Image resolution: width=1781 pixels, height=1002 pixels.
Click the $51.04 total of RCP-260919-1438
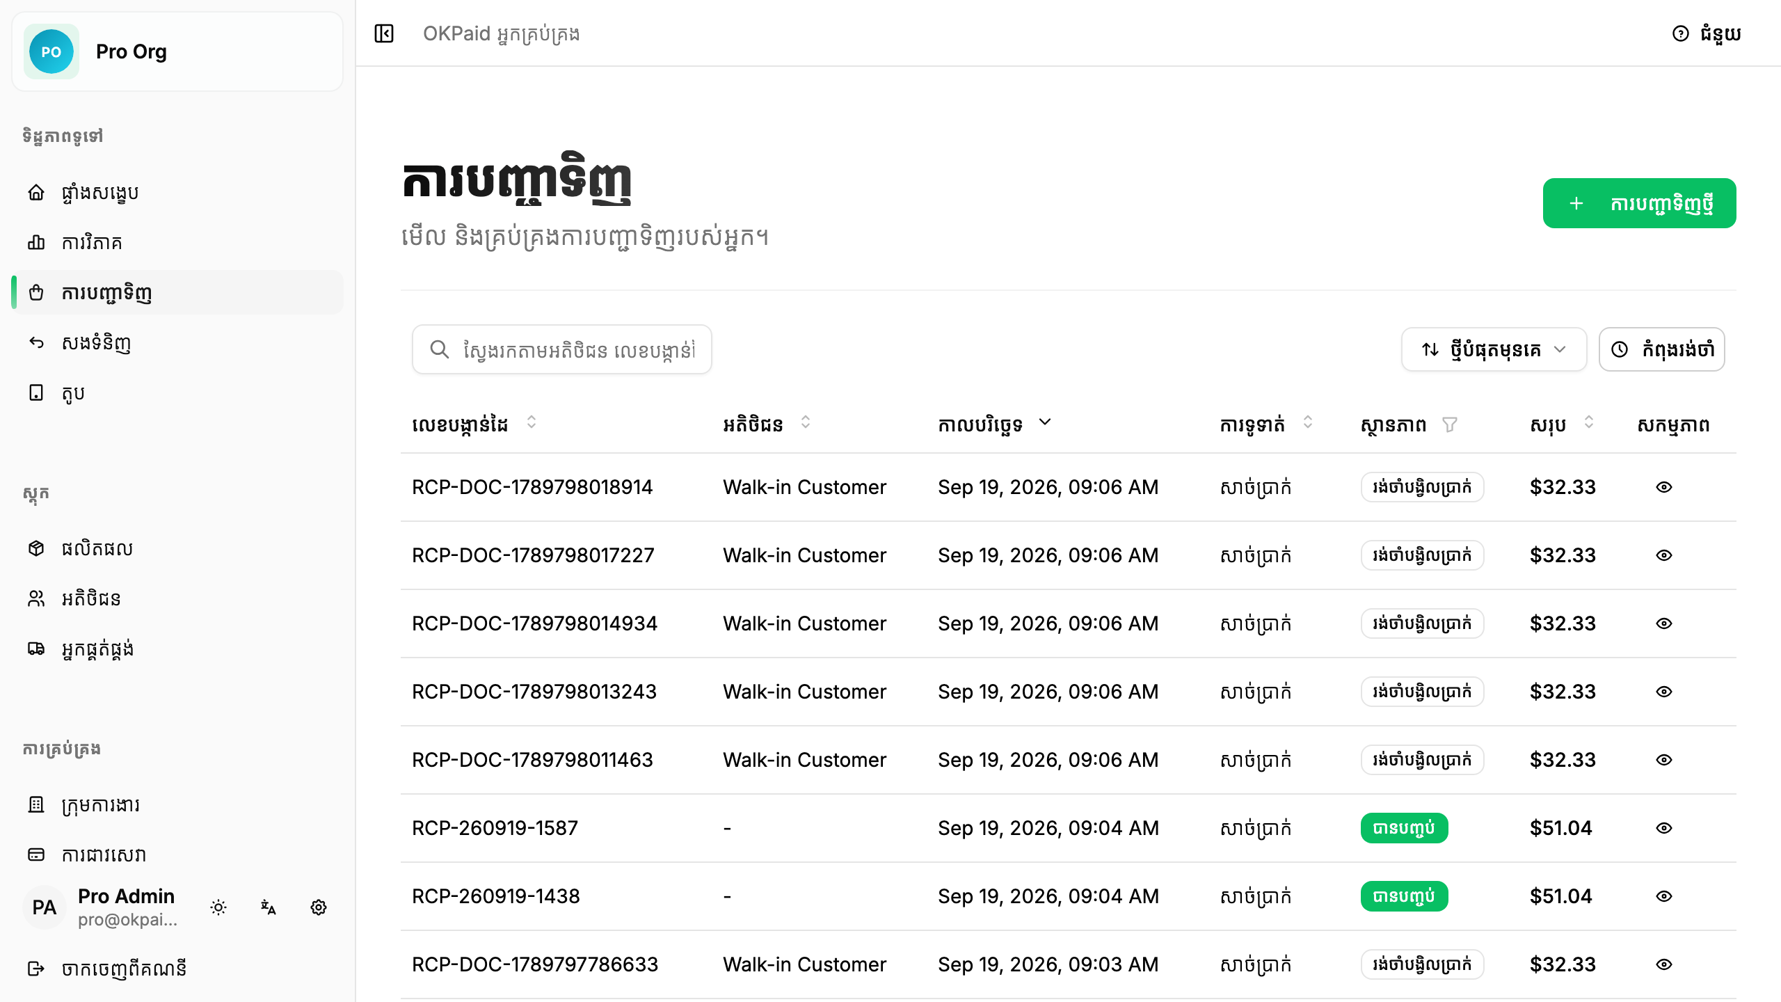pyautogui.click(x=1560, y=896)
